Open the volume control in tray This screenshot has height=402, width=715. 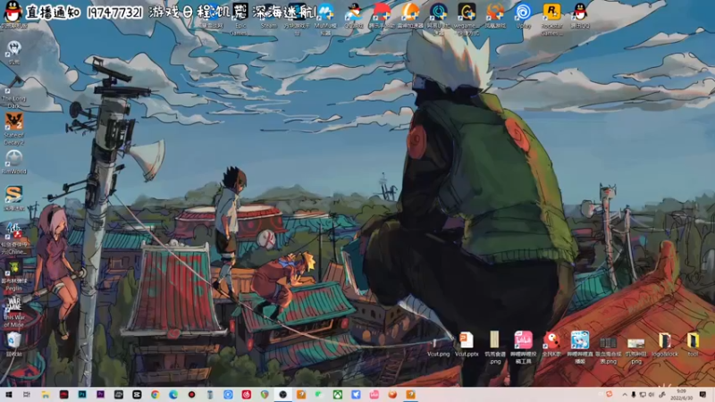point(652,395)
